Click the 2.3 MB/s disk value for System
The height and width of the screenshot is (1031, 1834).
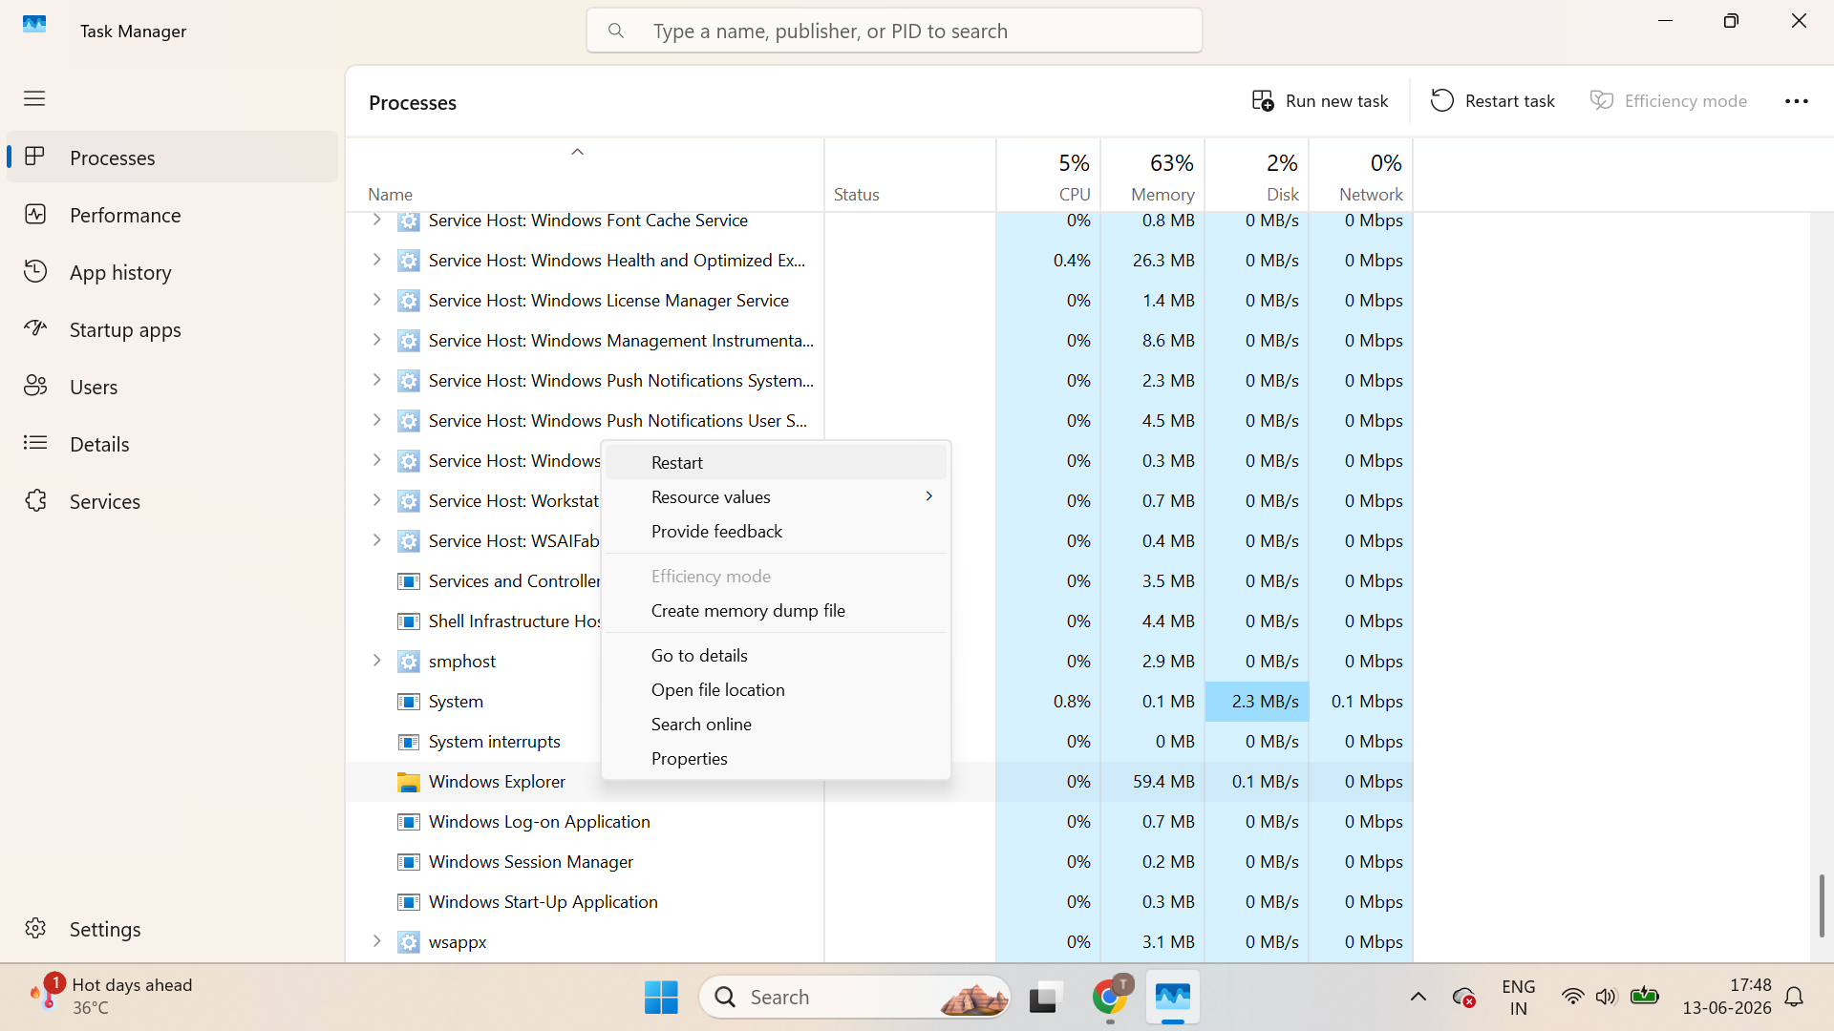coord(1257,701)
